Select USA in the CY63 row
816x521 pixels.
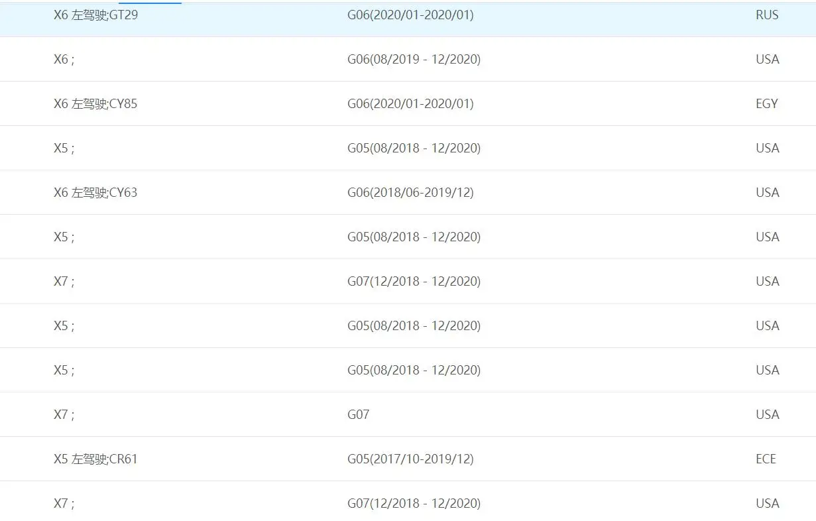pyautogui.click(x=767, y=192)
